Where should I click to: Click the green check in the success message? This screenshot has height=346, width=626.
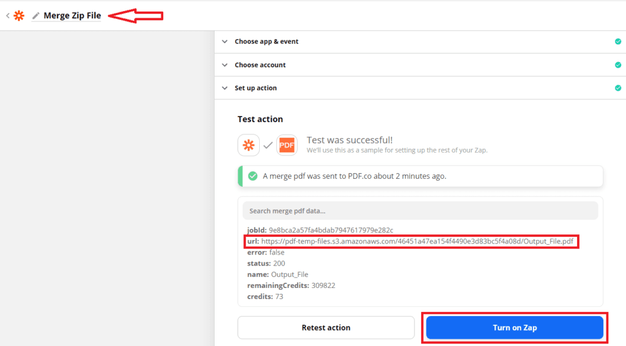pos(252,176)
